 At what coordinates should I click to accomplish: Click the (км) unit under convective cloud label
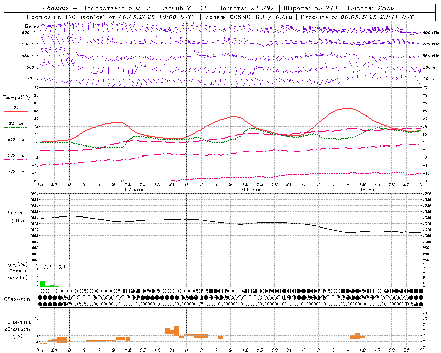coord(18,336)
